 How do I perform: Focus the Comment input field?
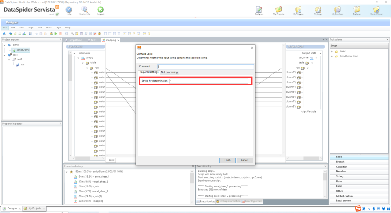206,67
